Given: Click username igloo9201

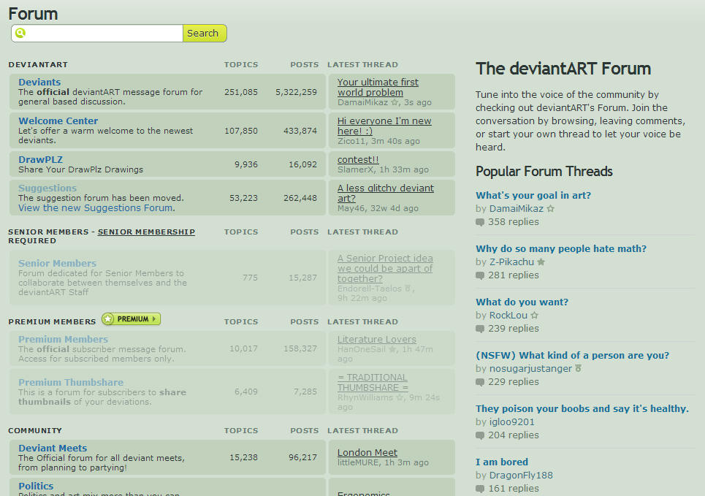Looking at the screenshot, I should coord(511,421).
